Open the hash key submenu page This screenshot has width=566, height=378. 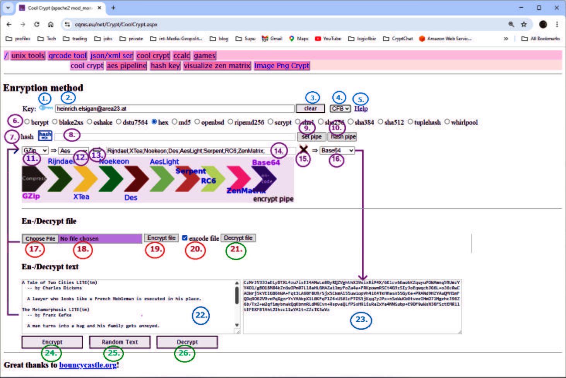click(165, 66)
